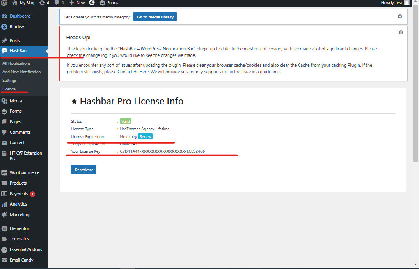Click the scrollbar down arrow

(416, 264)
